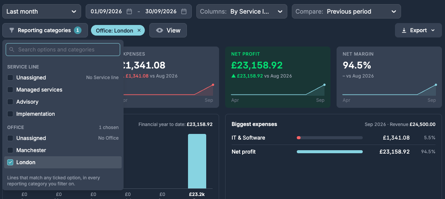Viewport: 445px width, 199px height.
Task: Remove the Office: London filter chip
Action: pos(139,30)
